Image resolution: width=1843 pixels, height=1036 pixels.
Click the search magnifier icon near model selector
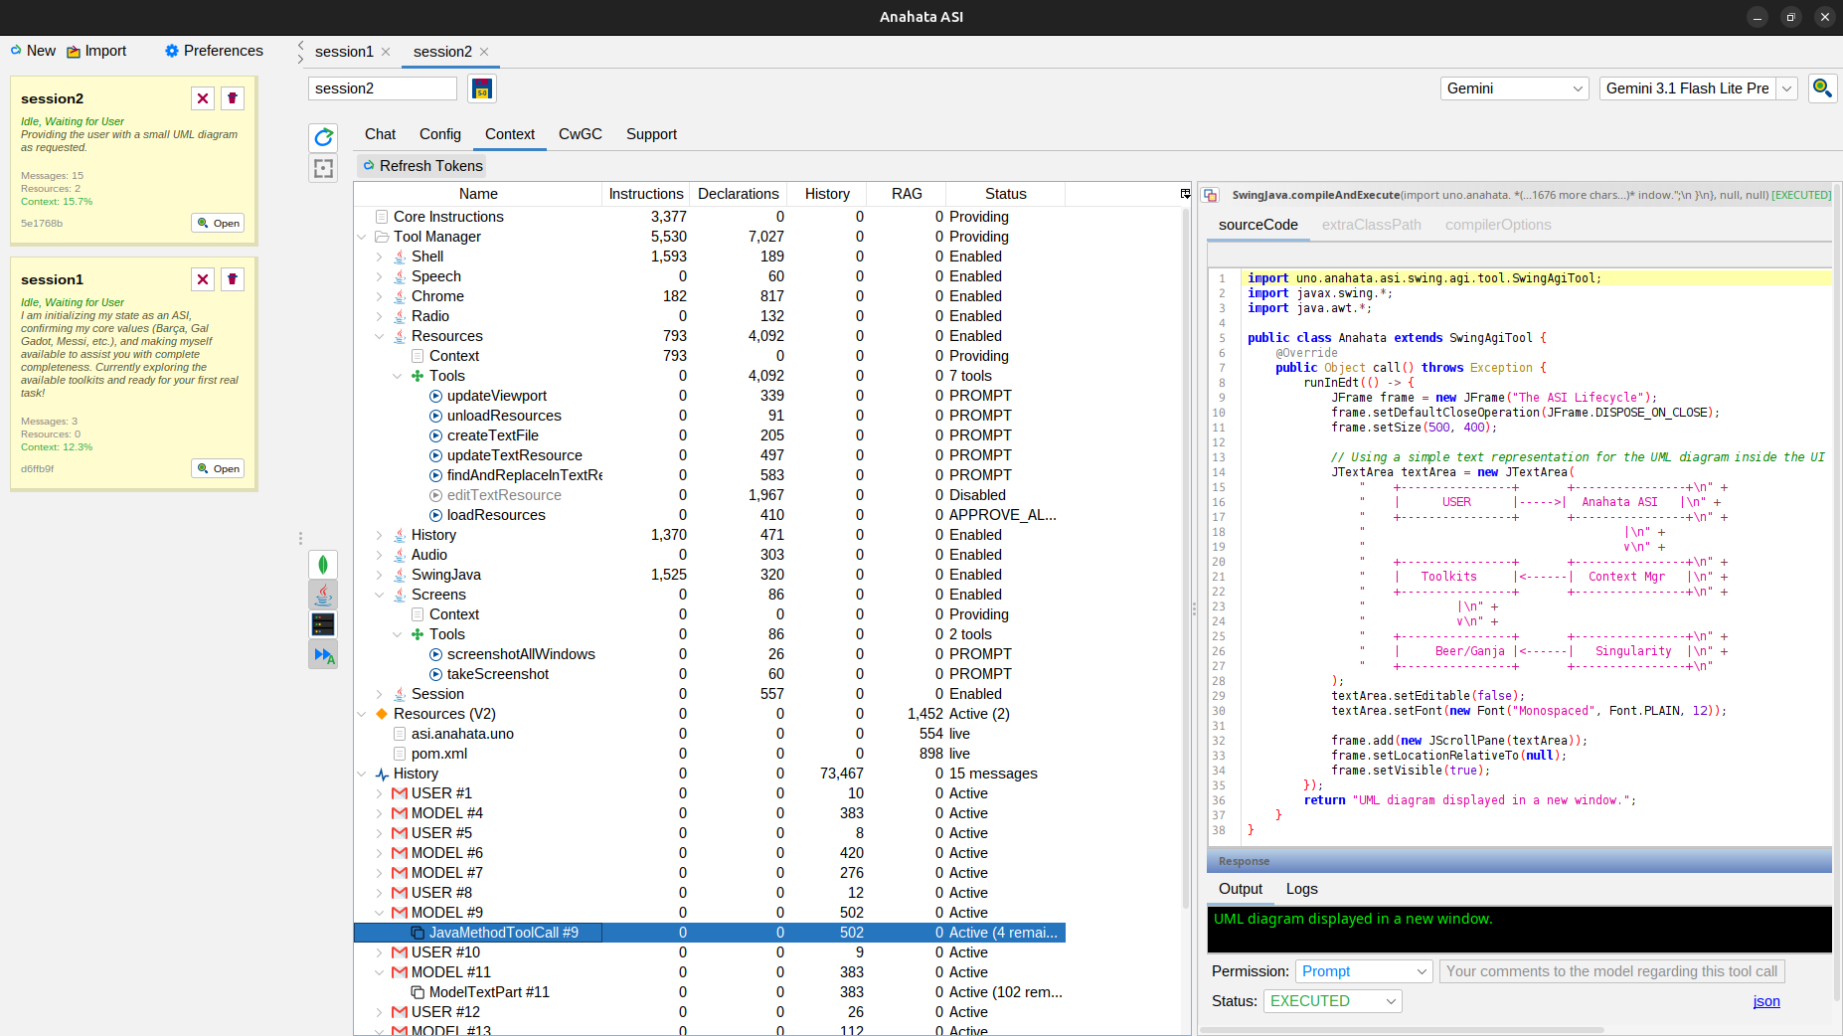coord(1822,88)
